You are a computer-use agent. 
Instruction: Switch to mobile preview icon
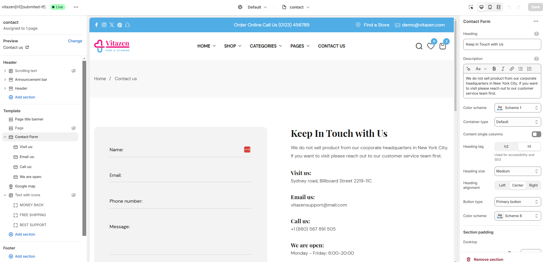(490, 7)
